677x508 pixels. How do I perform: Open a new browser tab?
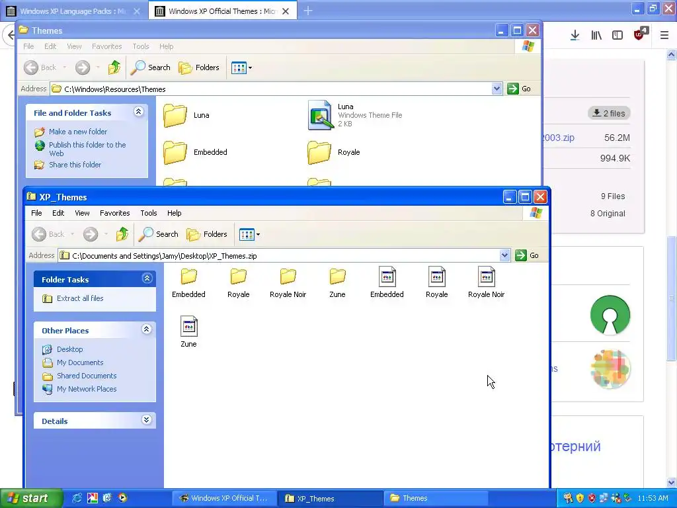(308, 11)
